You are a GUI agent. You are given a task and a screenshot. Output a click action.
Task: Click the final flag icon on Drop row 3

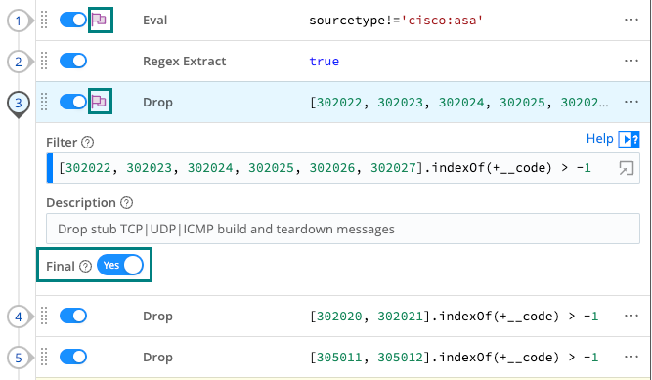pyautogui.click(x=99, y=102)
